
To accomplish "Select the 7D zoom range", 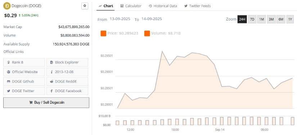I will [252, 19].
